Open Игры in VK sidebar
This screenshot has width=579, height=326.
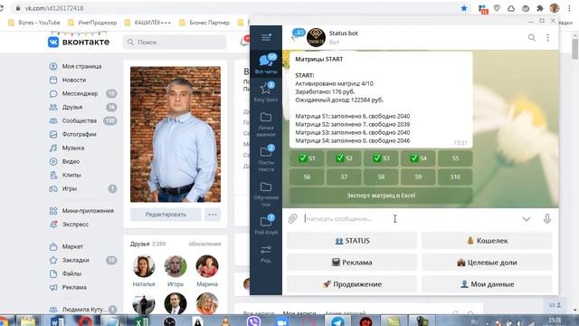click(x=63, y=188)
